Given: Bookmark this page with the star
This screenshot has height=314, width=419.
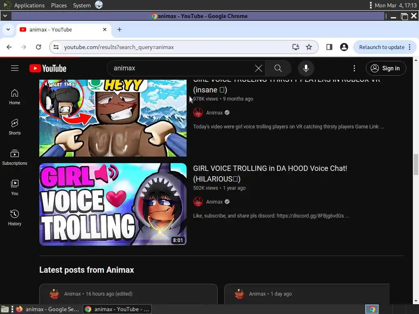Looking at the screenshot, I should click(x=309, y=47).
